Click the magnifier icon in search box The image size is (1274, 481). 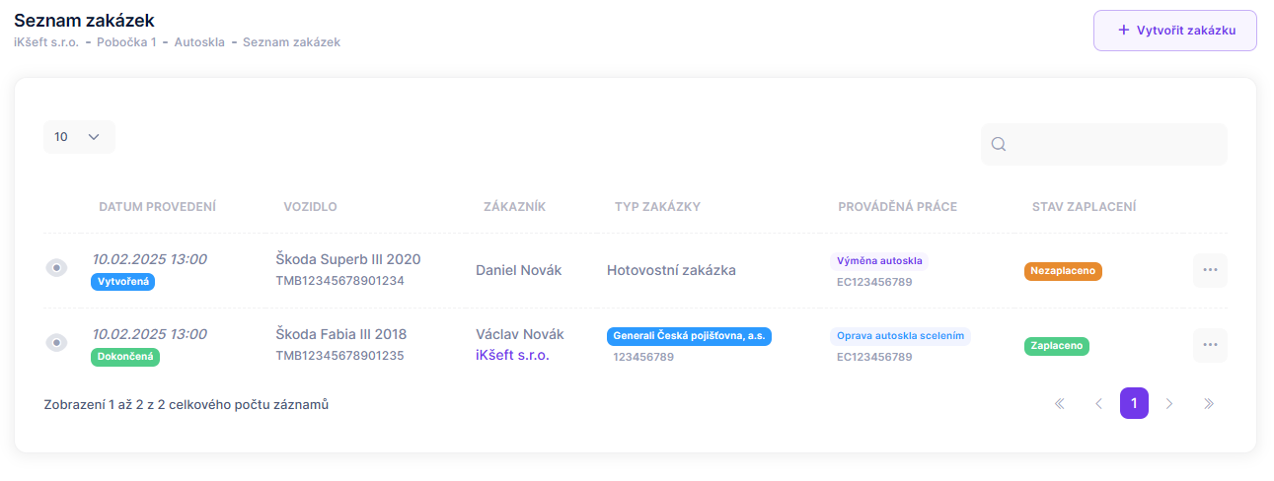(999, 145)
